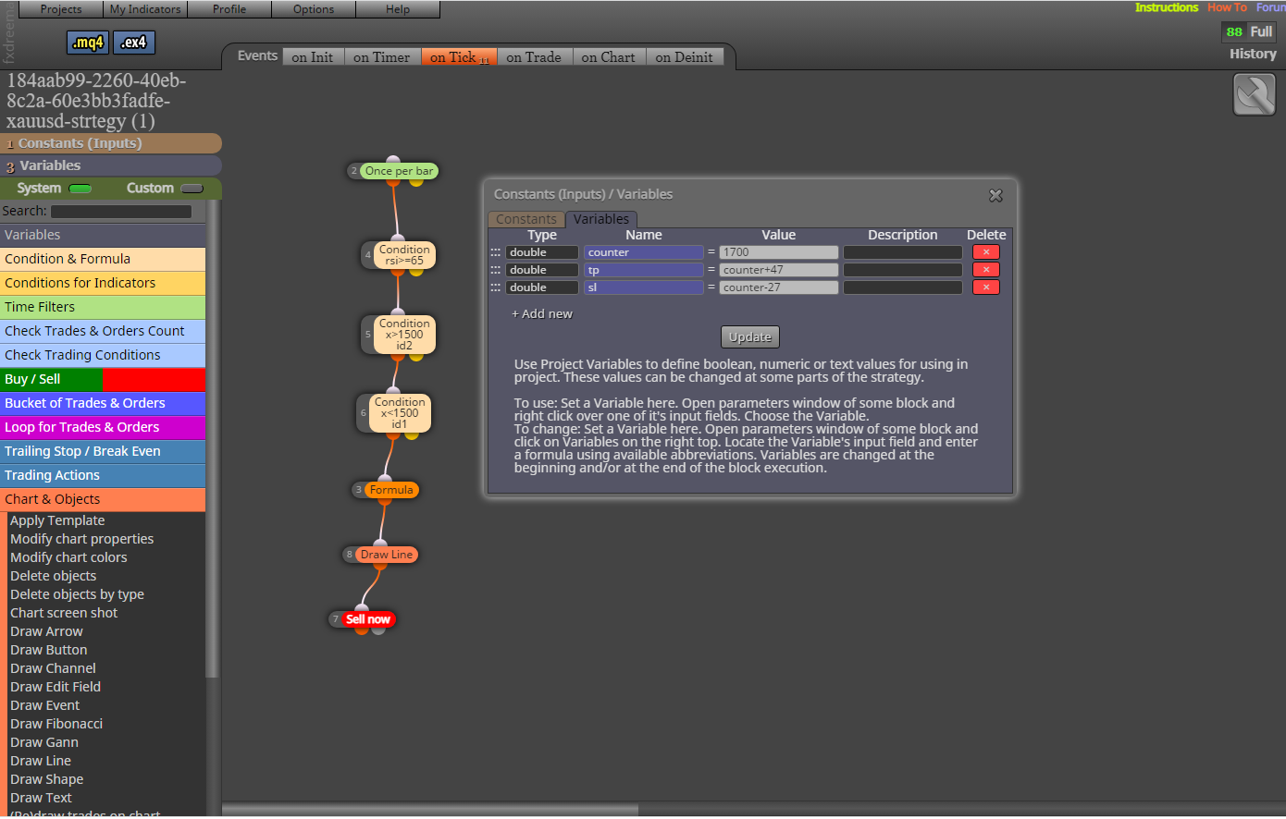The width and height of the screenshot is (1286, 819).
Task: Click the drag handle of the tp row
Action: pos(495,270)
